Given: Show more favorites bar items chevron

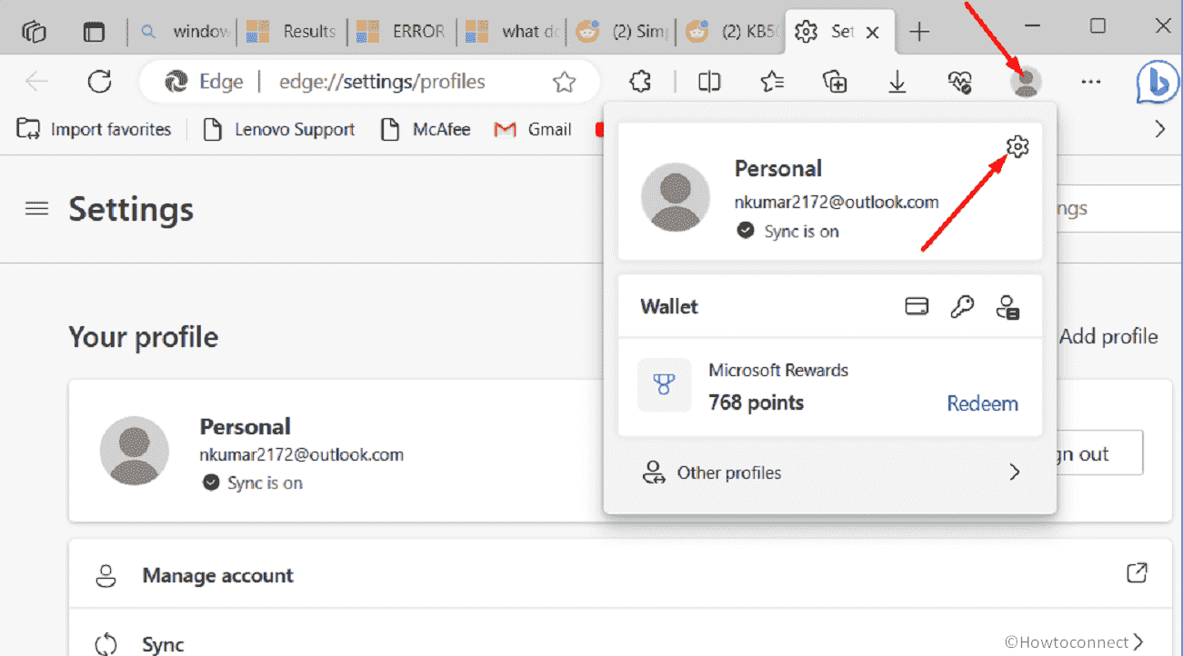Looking at the screenshot, I should coord(1159,129).
